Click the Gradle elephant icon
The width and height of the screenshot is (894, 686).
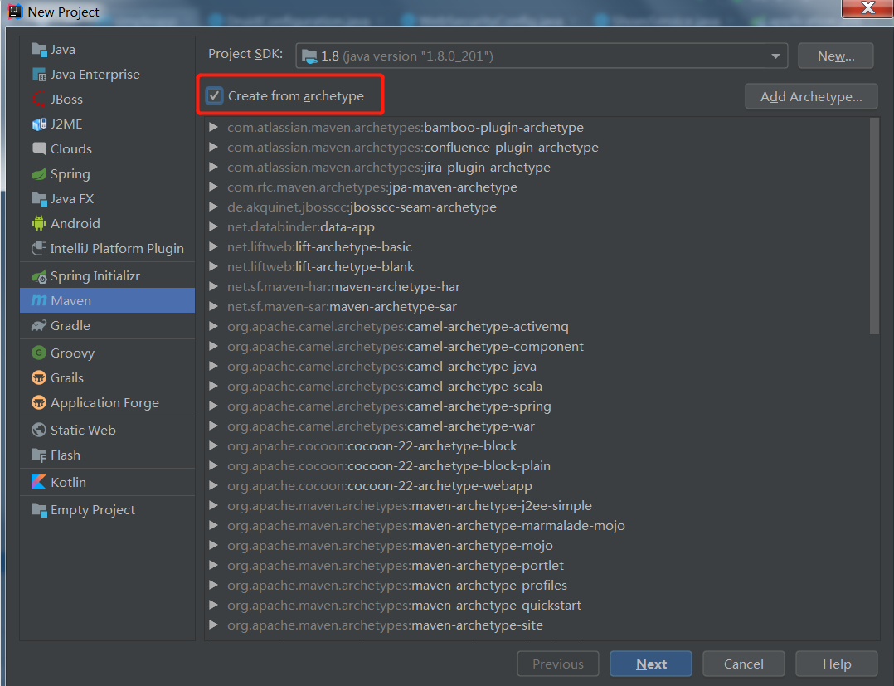point(39,326)
